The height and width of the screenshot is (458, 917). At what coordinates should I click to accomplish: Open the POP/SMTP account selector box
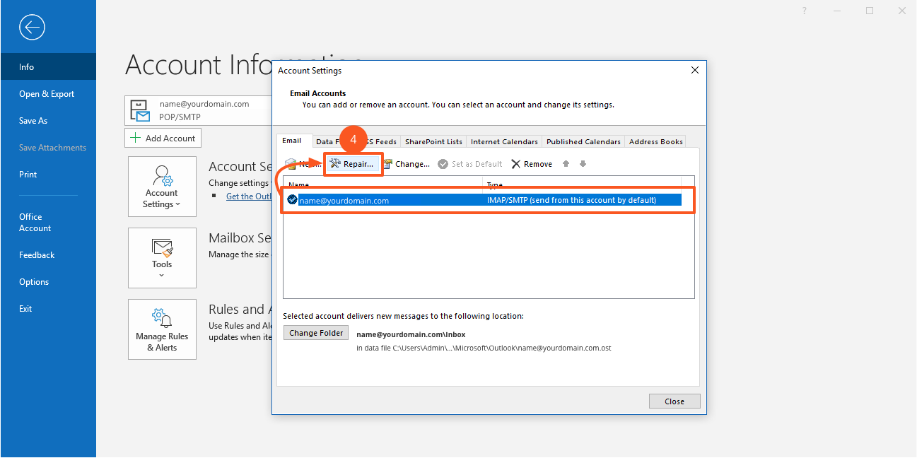199,110
